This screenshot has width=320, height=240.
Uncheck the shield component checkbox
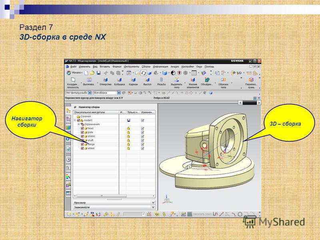[82, 136]
